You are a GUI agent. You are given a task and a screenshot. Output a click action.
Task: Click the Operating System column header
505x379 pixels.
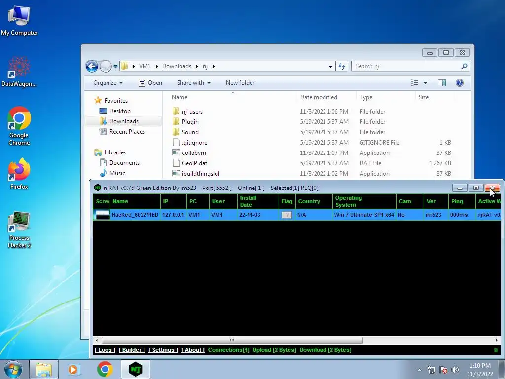click(364, 201)
